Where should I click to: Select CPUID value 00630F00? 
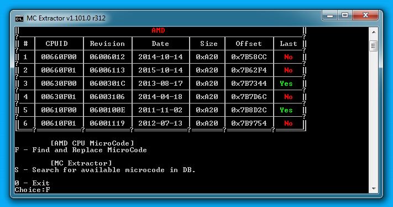pos(59,84)
